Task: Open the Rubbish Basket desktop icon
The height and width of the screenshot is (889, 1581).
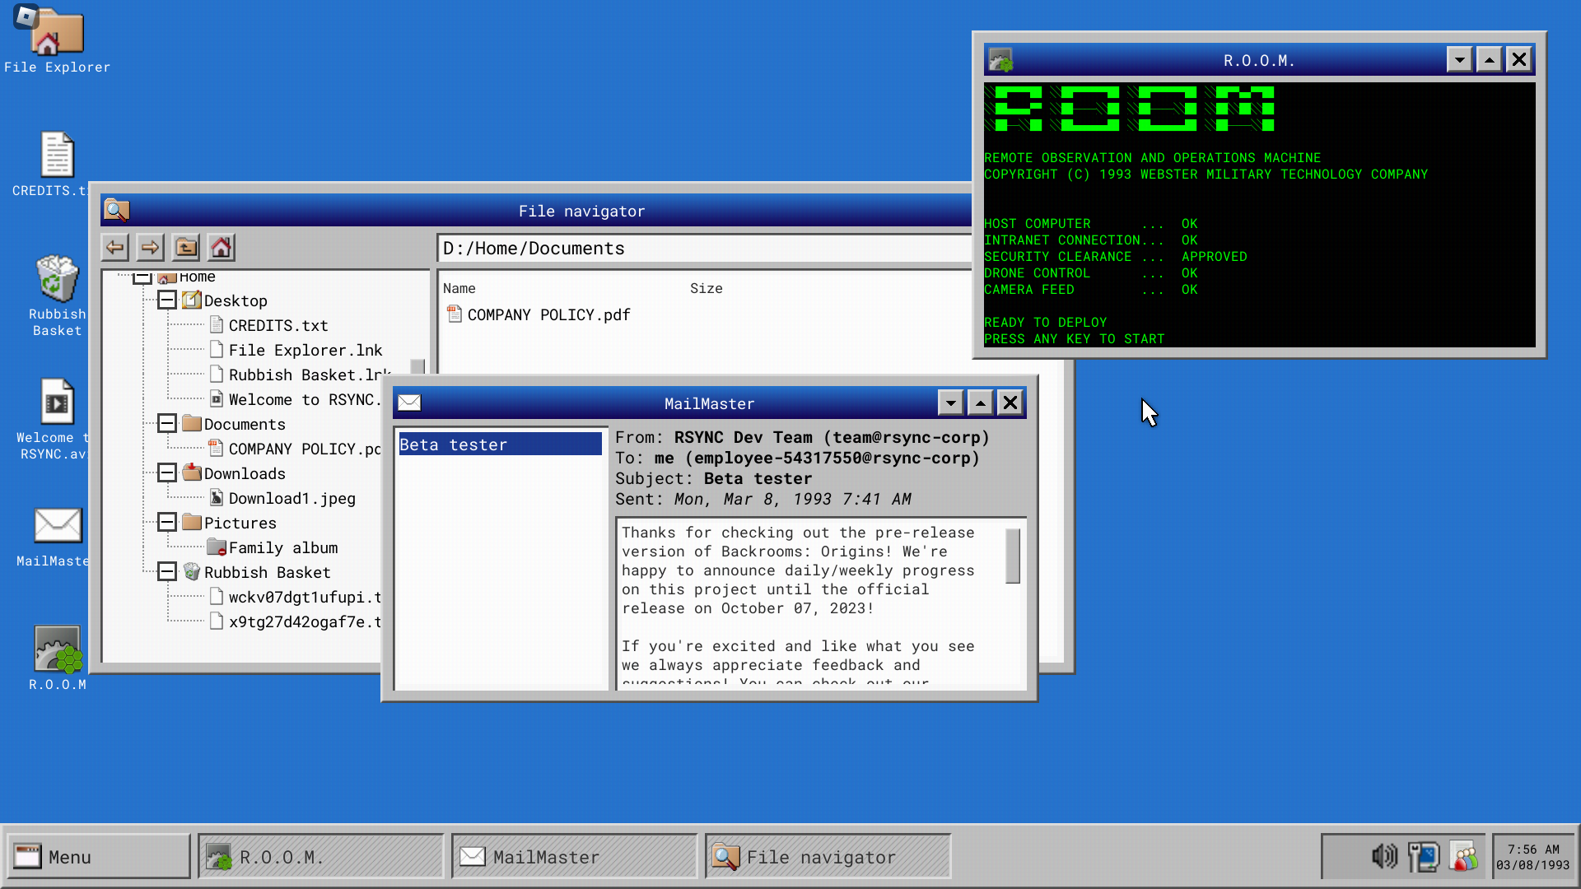Action: 57,280
